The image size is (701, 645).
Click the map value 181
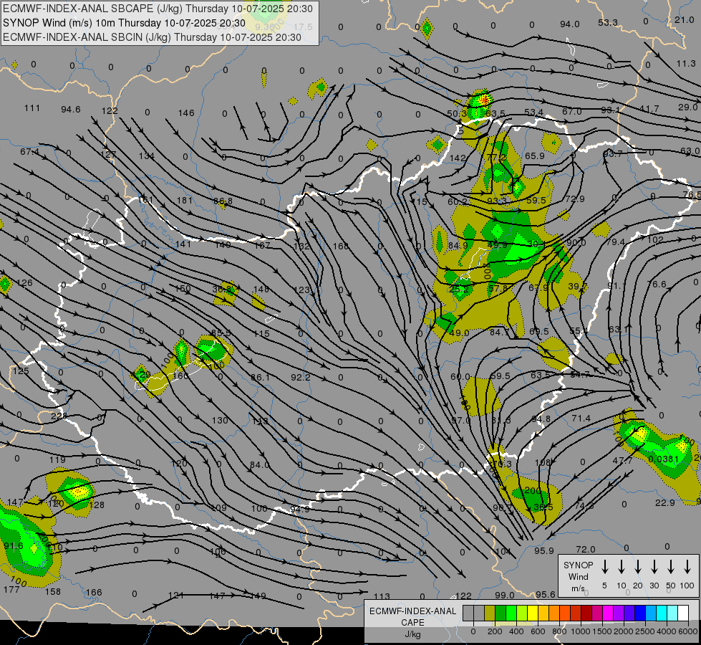tap(185, 200)
